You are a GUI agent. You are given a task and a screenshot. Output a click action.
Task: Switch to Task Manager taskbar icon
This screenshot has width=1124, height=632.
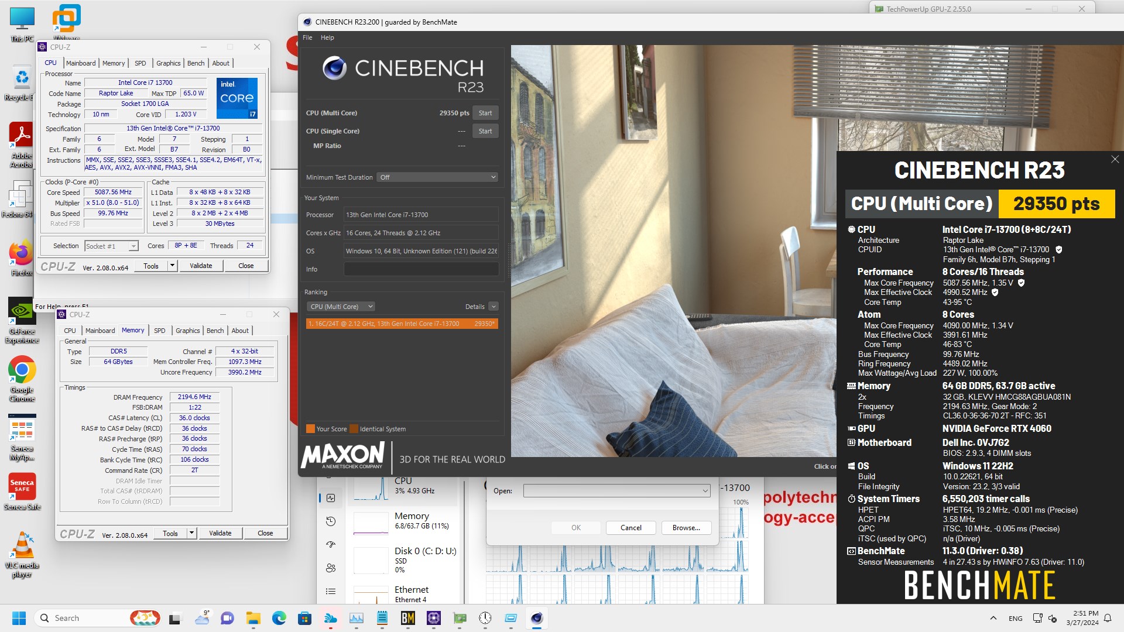pyautogui.click(x=356, y=618)
